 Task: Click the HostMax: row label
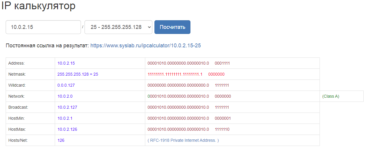(17, 129)
